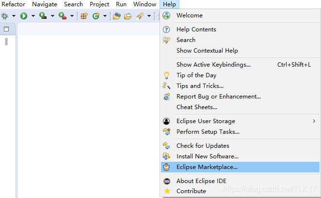The width and height of the screenshot is (321, 198).
Task: Click the Tip of the Day lightbulb icon
Action: [166, 75]
